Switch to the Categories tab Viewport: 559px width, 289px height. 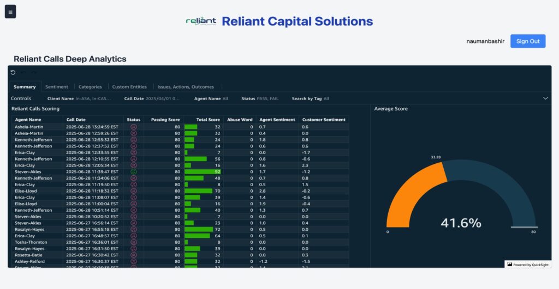[x=90, y=87]
